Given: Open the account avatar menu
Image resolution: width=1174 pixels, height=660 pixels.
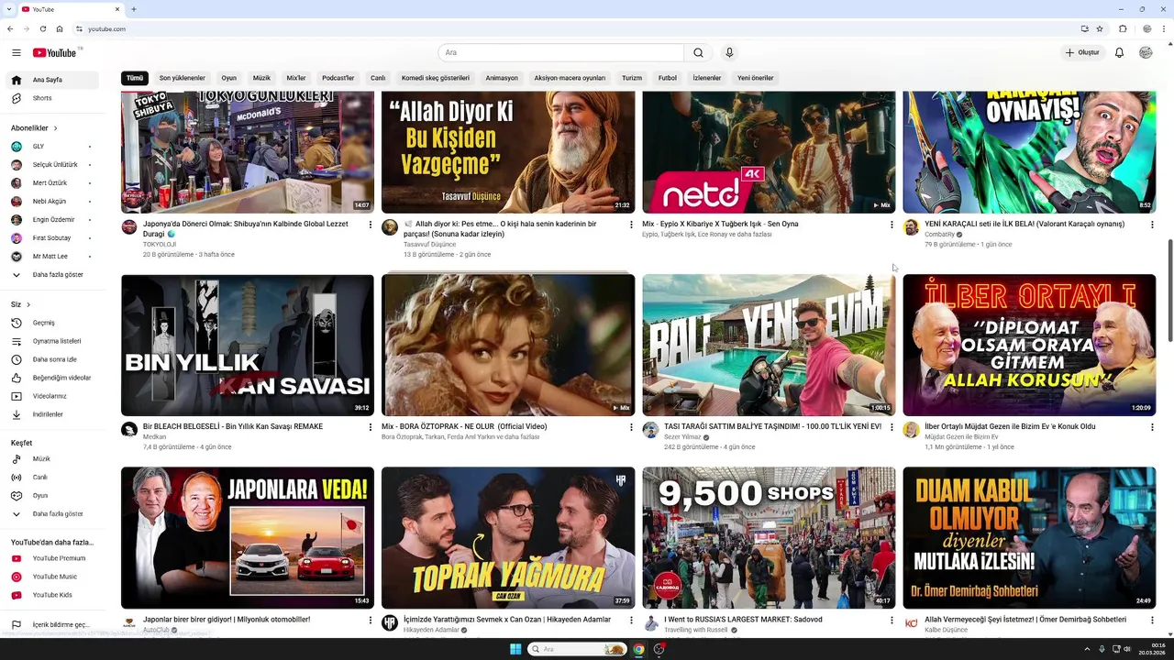Looking at the screenshot, I should tap(1146, 52).
